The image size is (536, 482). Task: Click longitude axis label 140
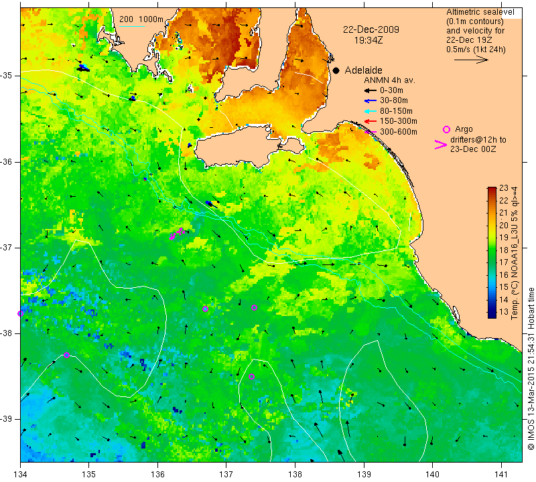(432, 474)
